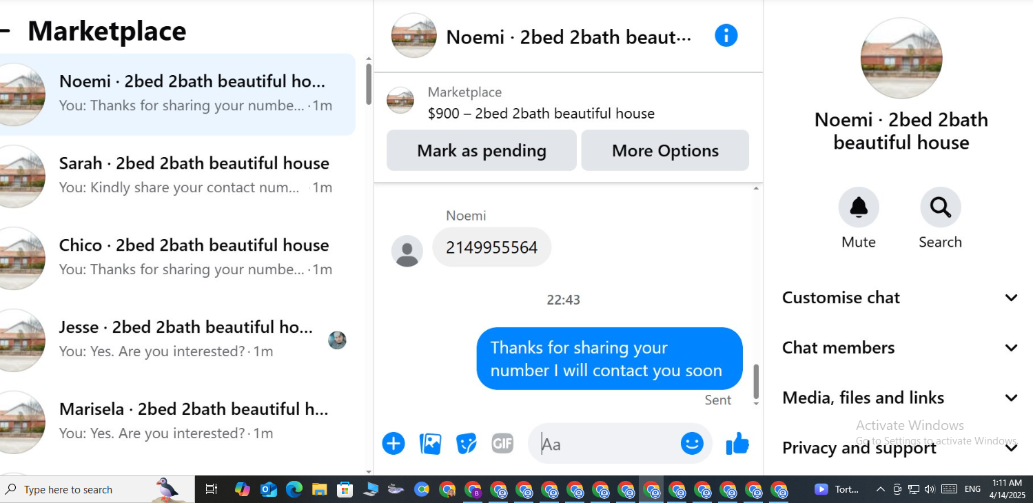Open emoji picker smiley icon
This screenshot has height=503, width=1033.
pyautogui.click(x=692, y=443)
